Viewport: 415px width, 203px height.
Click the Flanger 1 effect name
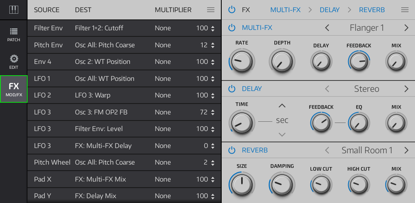coord(367,27)
